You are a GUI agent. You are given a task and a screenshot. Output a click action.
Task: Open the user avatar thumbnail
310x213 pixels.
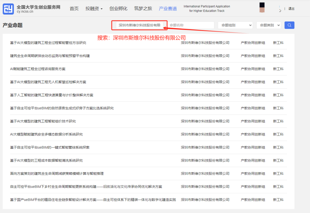(262, 7)
